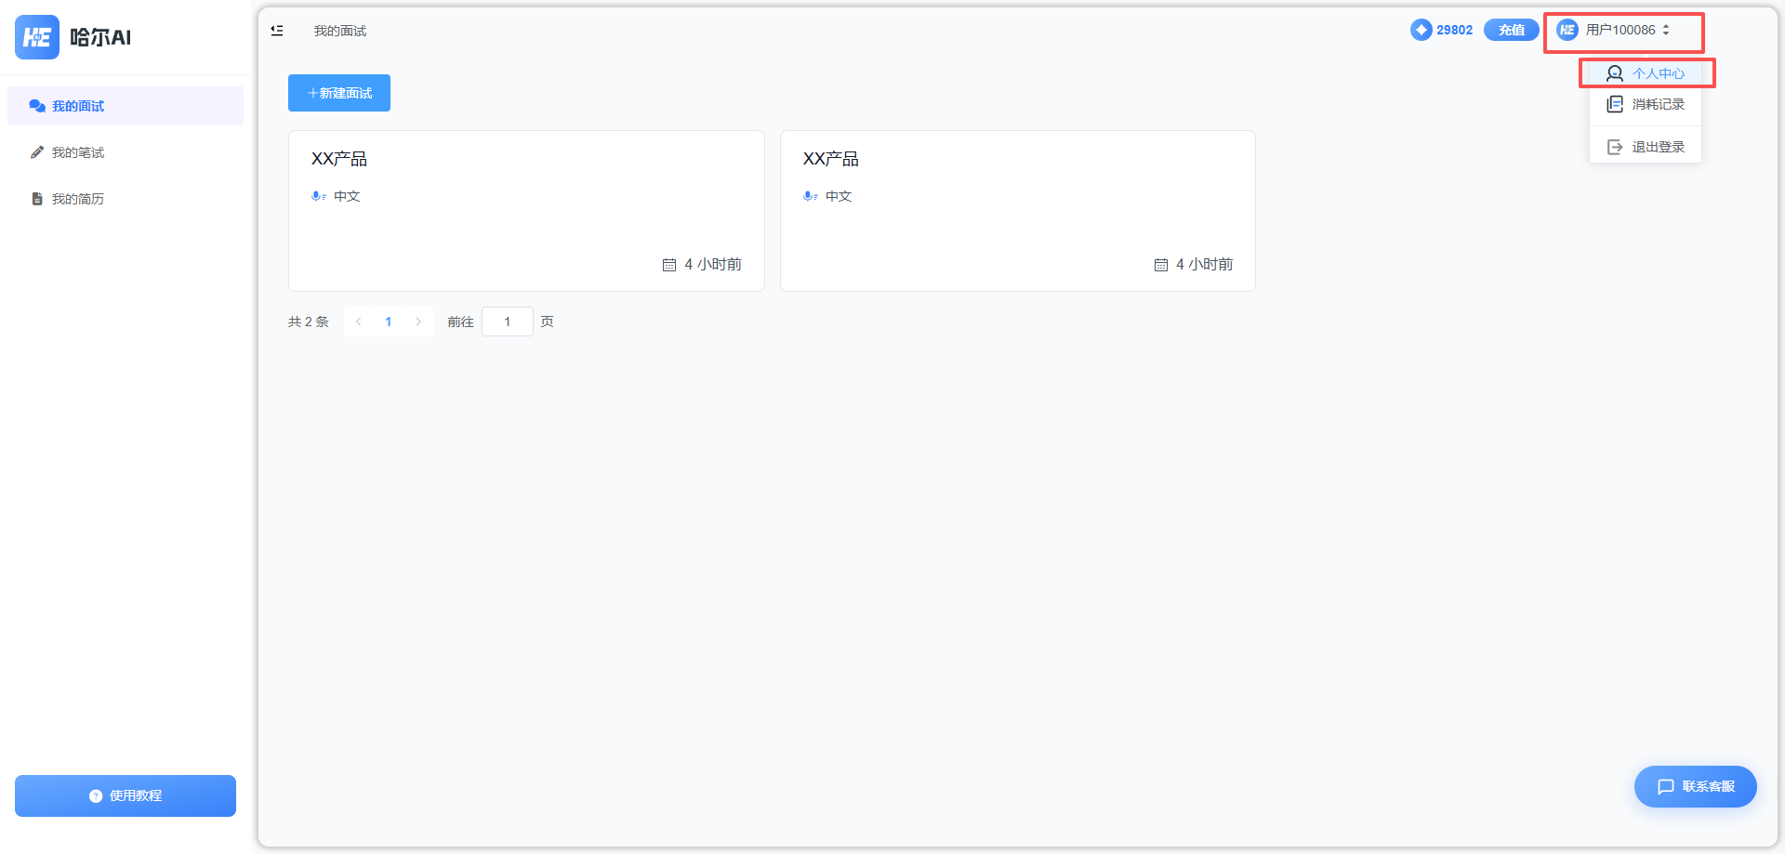Image resolution: width=1785 pixels, height=854 pixels.
Task: Click the 新建面试 button
Action: point(339,93)
